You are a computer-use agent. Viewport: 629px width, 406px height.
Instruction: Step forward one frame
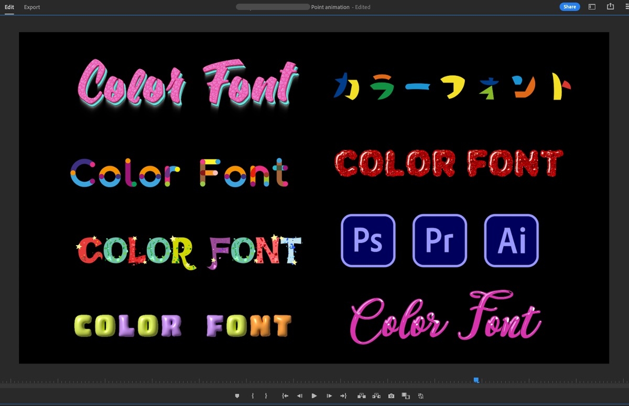(328, 396)
